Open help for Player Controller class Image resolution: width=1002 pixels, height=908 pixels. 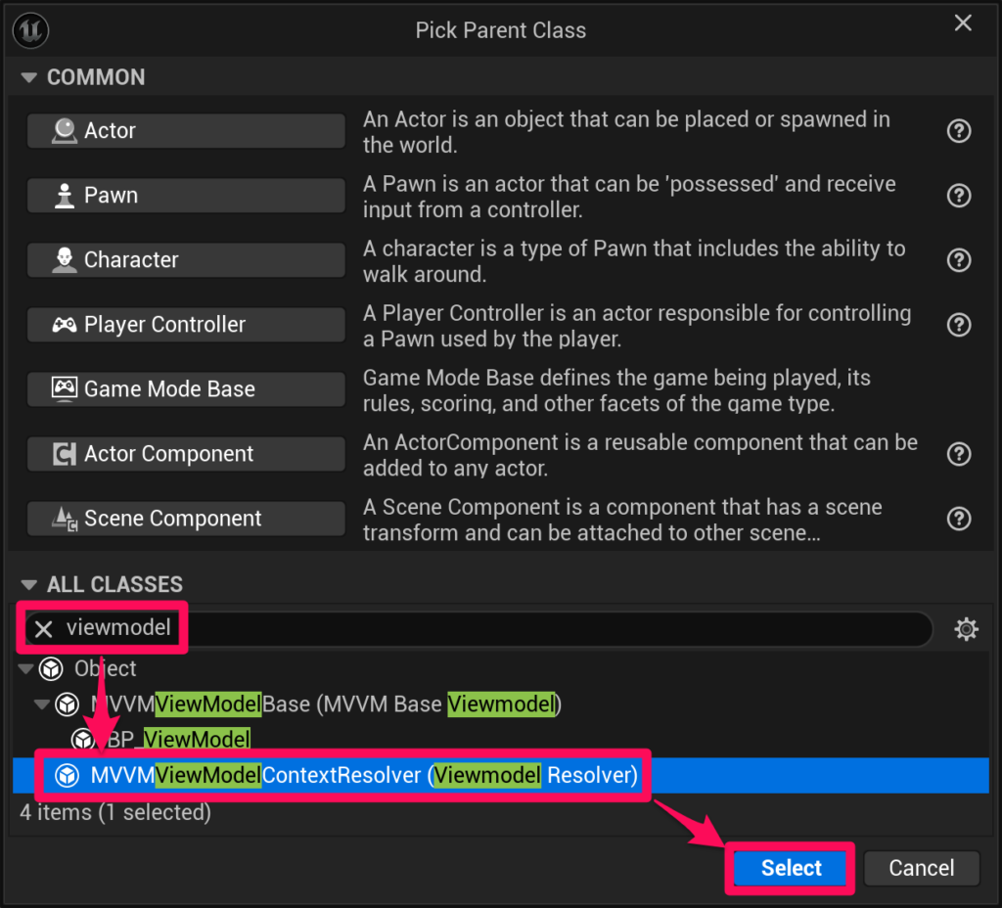959,325
